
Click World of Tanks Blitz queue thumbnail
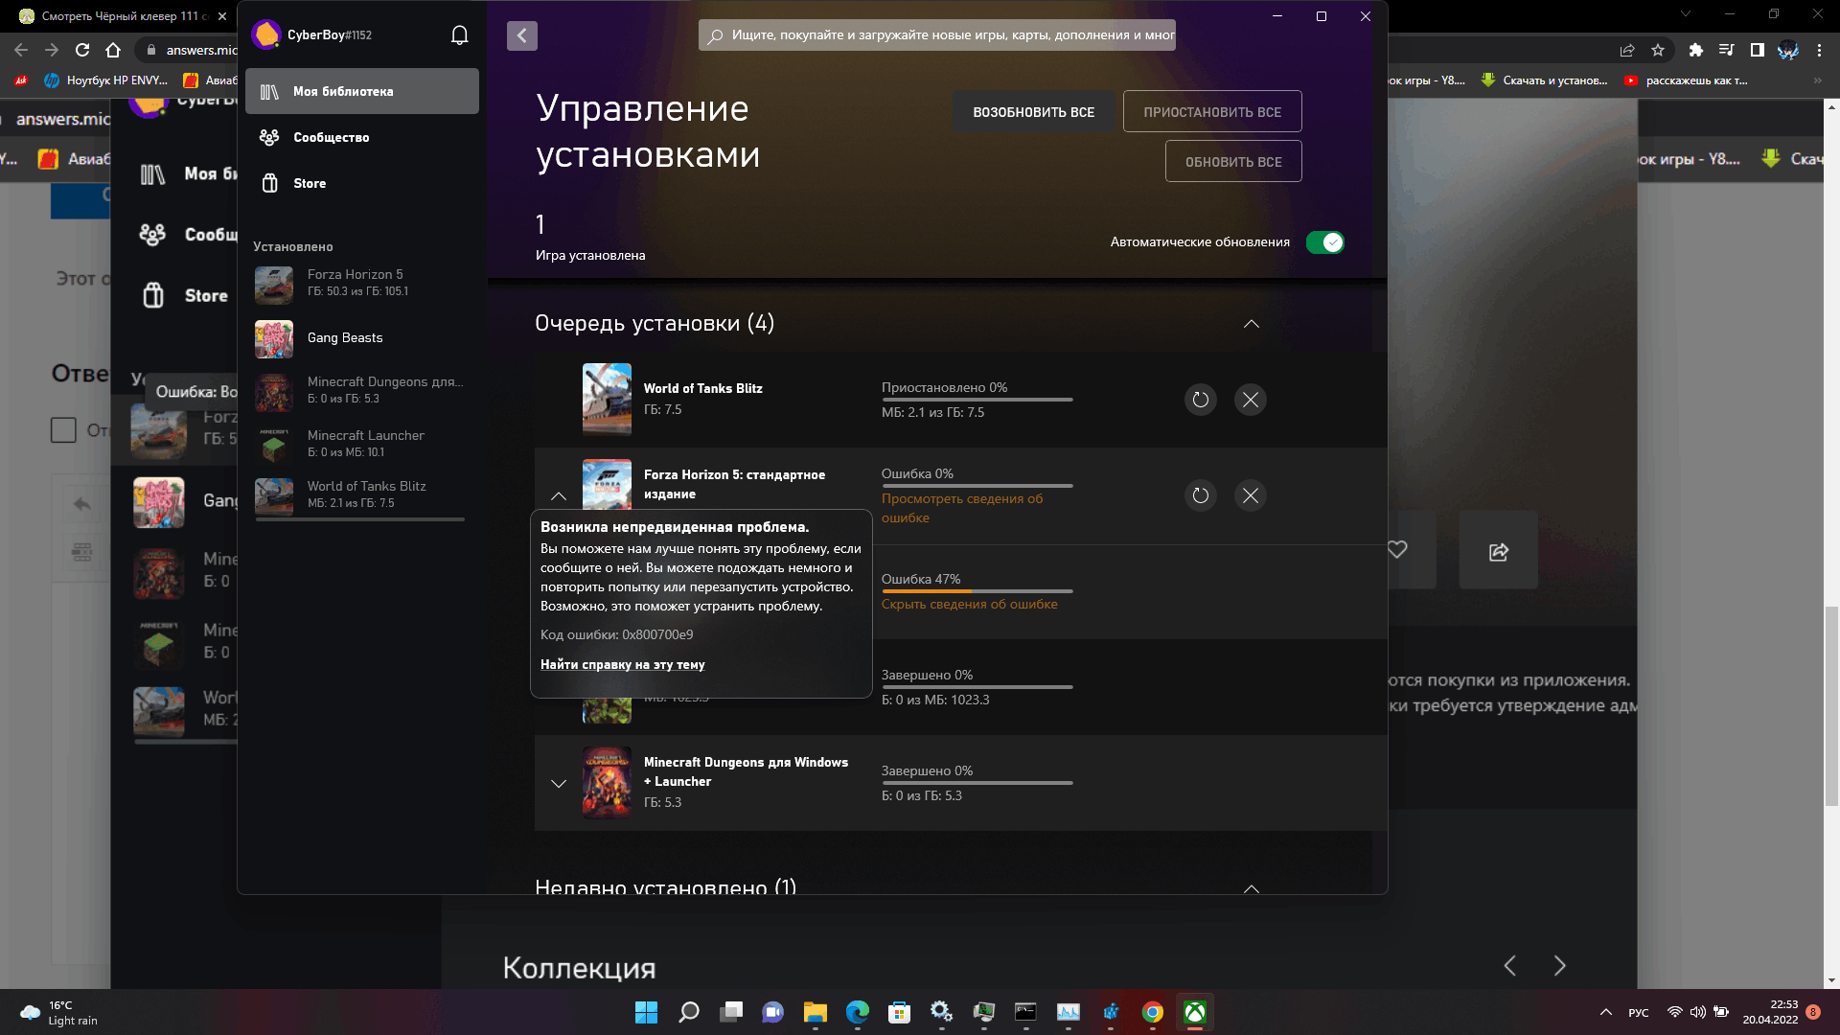click(x=607, y=400)
